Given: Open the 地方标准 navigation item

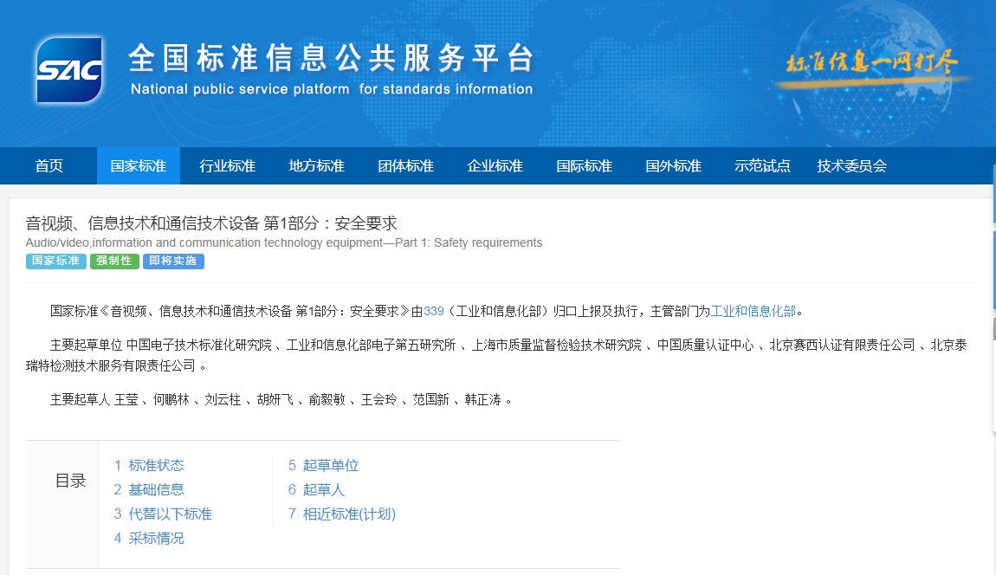Looking at the screenshot, I should click(316, 166).
